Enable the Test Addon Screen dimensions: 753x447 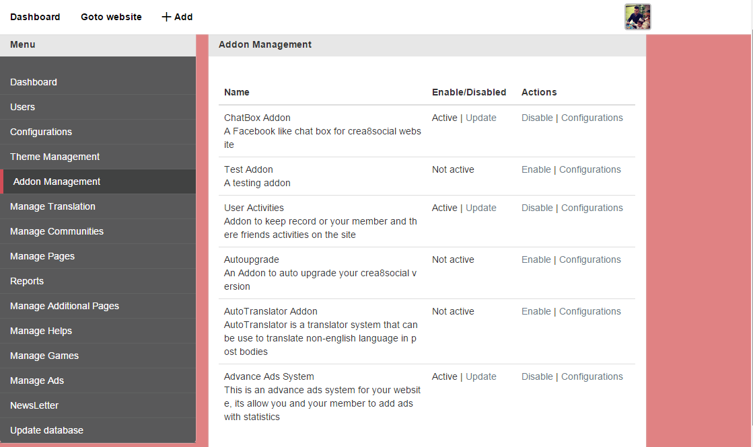[536, 170]
